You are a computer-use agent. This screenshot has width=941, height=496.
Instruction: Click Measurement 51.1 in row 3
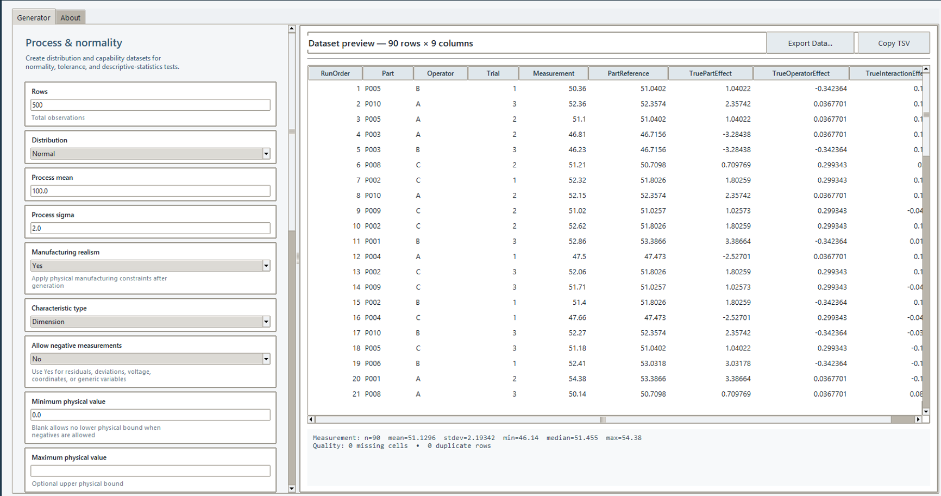coord(579,119)
